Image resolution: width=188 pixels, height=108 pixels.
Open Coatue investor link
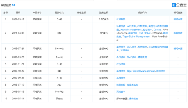157,30
